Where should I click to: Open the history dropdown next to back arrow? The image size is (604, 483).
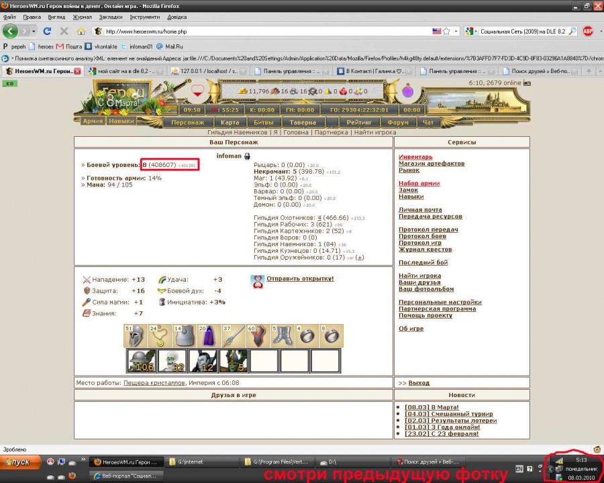34,32
